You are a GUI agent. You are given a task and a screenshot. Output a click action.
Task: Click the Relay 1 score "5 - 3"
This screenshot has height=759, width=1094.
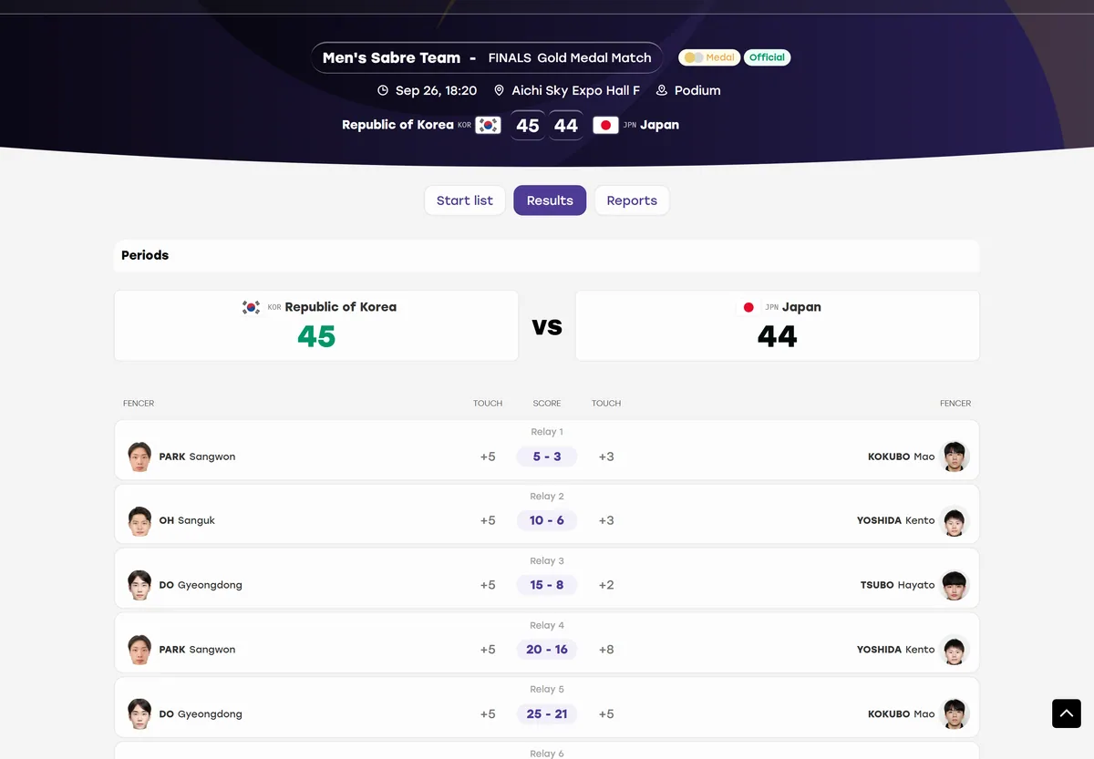coord(547,456)
